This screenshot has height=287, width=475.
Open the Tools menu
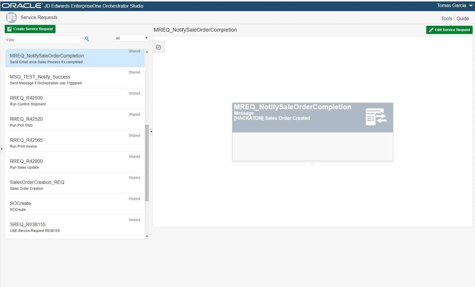pos(447,18)
